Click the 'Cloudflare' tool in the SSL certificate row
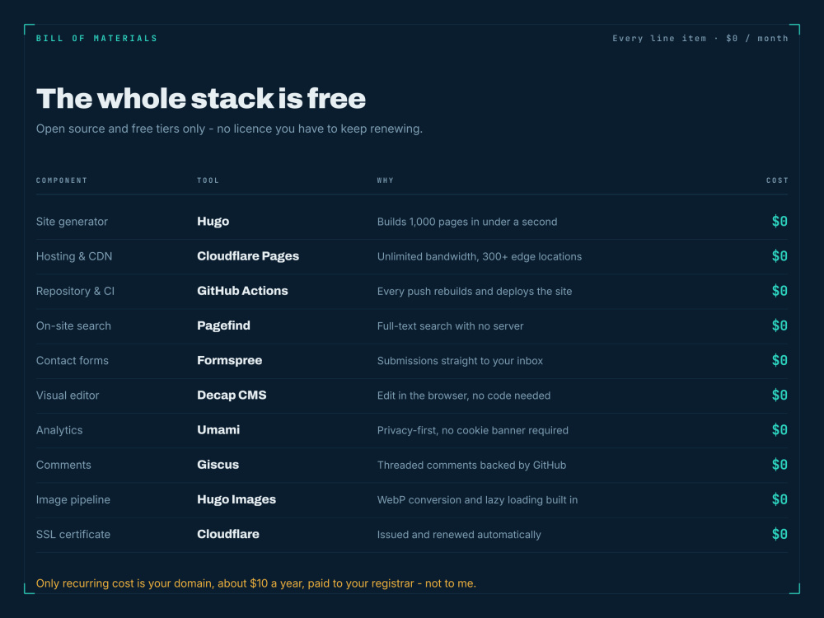The image size is (824, 618). click(x=228, y=534)
